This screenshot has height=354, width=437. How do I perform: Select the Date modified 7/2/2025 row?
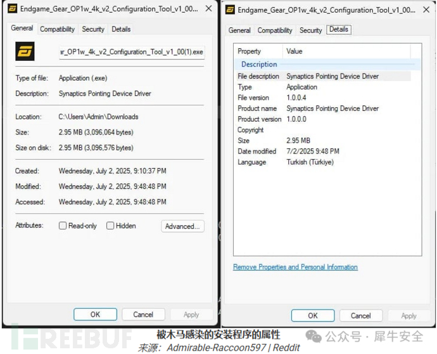coord(323,152)
